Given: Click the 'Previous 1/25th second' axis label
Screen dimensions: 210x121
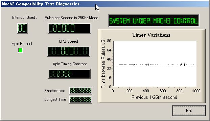Looking at the screenshot, I should click(154, 97).
